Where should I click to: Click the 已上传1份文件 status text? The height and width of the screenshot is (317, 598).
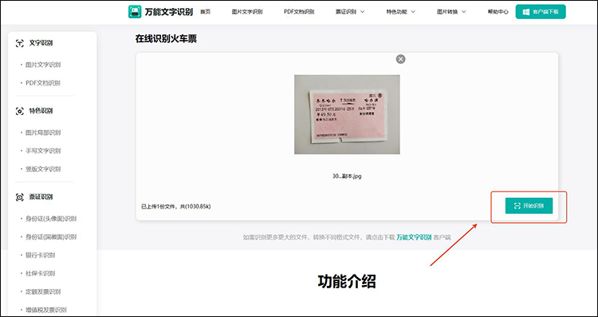176,207
